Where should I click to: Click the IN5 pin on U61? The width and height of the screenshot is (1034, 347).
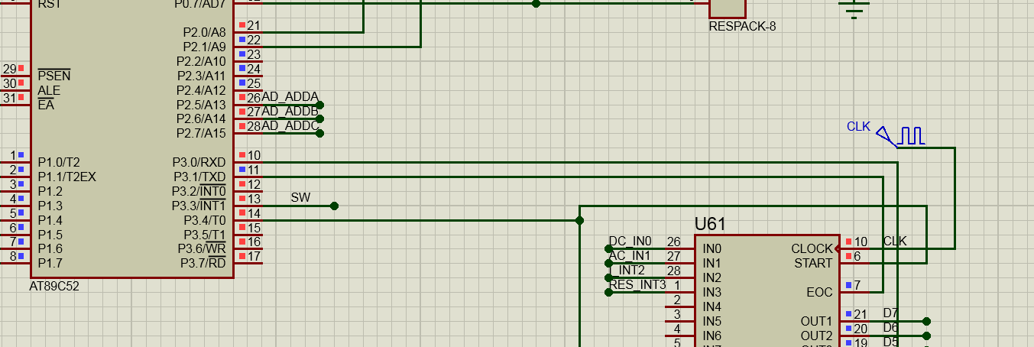pos(711,321)
